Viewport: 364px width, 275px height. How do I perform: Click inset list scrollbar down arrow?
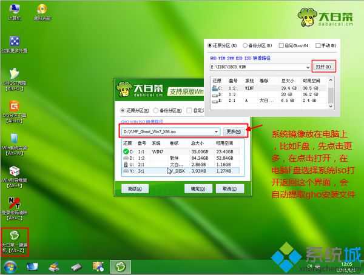click(331, 106)
